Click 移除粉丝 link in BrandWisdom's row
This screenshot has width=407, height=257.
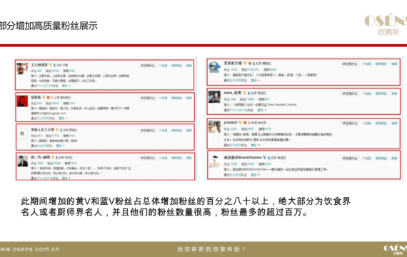tap(381, 158)
